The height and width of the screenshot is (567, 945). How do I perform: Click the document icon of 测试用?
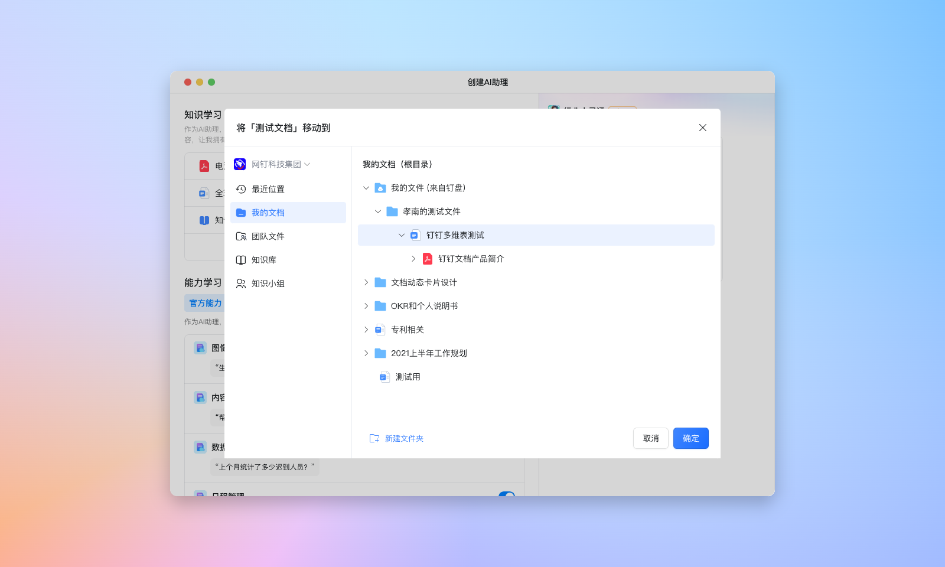(384, 377)
